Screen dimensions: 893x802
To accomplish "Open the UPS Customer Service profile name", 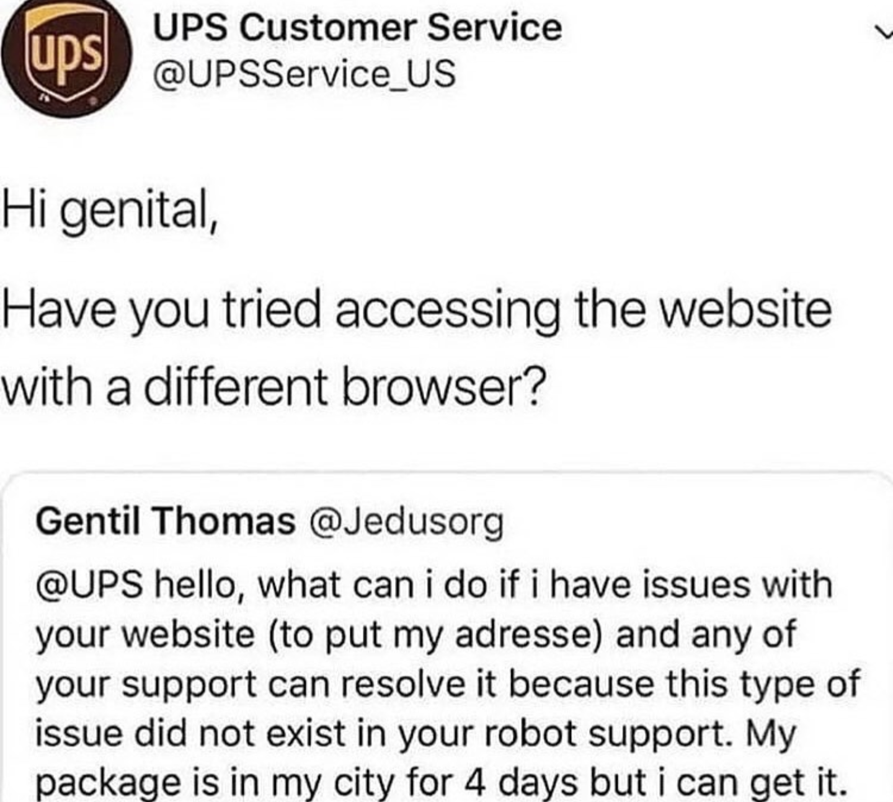I will point(357,28).
